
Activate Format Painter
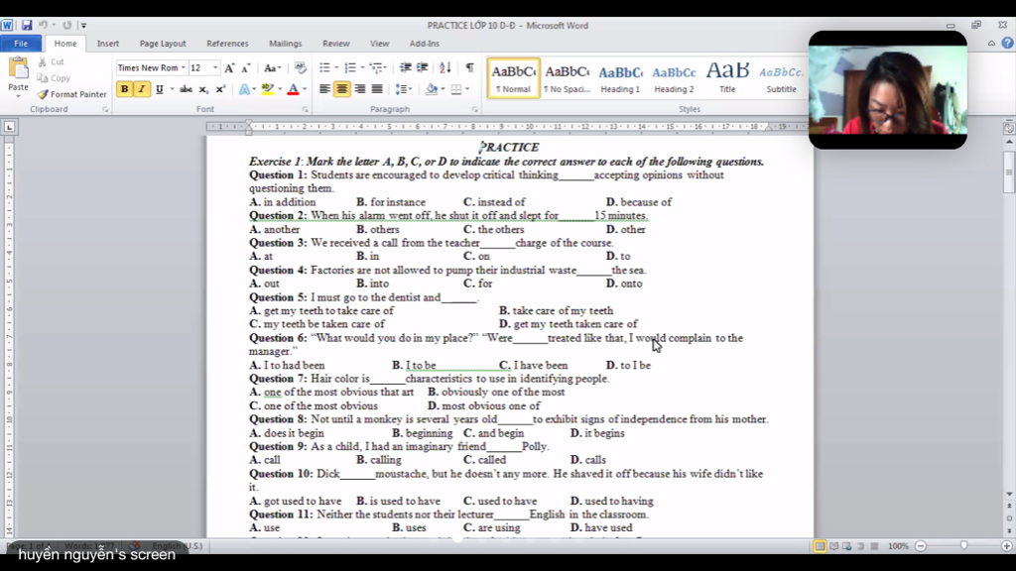tap(71, 94)
